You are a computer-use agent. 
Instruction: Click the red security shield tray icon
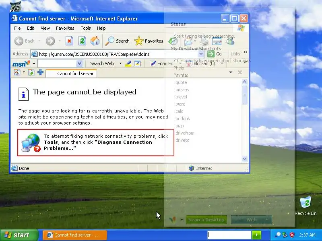pos(292,235)
